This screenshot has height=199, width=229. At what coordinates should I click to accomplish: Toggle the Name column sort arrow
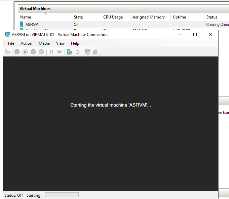tap(45, 14)
